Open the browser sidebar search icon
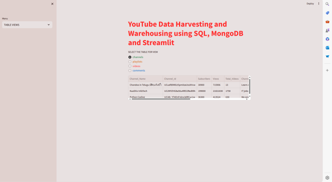332x182 pixels. click(327, 4)
